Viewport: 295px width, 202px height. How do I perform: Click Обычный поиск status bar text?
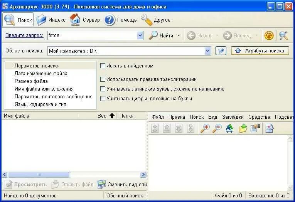pos(125,195)
